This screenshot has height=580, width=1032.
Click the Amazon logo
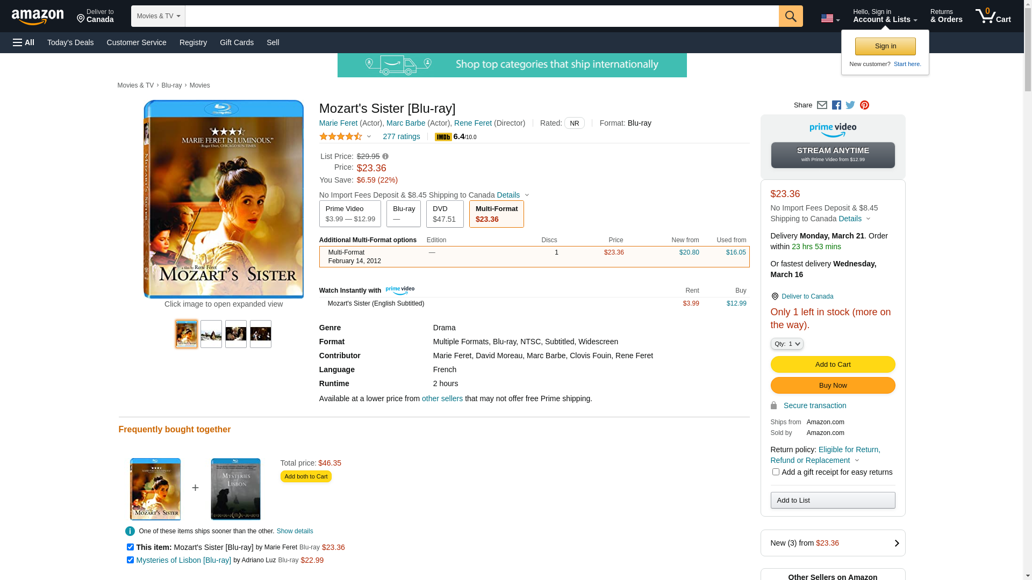tap(38, 17)
